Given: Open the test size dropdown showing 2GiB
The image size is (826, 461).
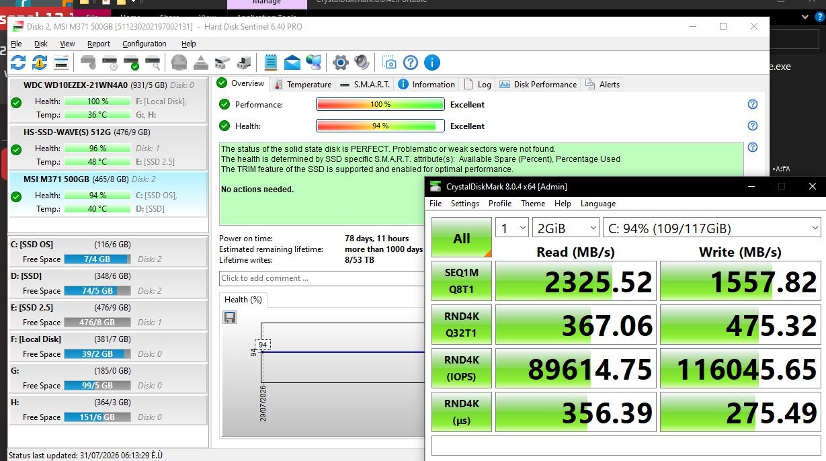Looking at the screenshot, I should click(565, 228).
